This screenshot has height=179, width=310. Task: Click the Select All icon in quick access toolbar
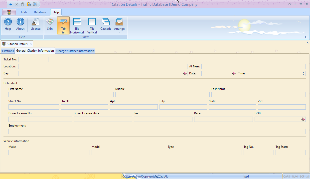click(x=35, y=4)
